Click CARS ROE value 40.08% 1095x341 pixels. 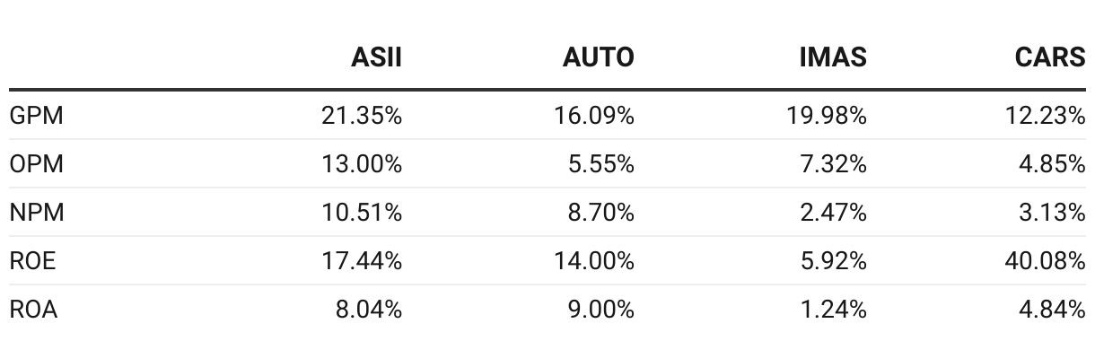click(x=1045, y=261)
